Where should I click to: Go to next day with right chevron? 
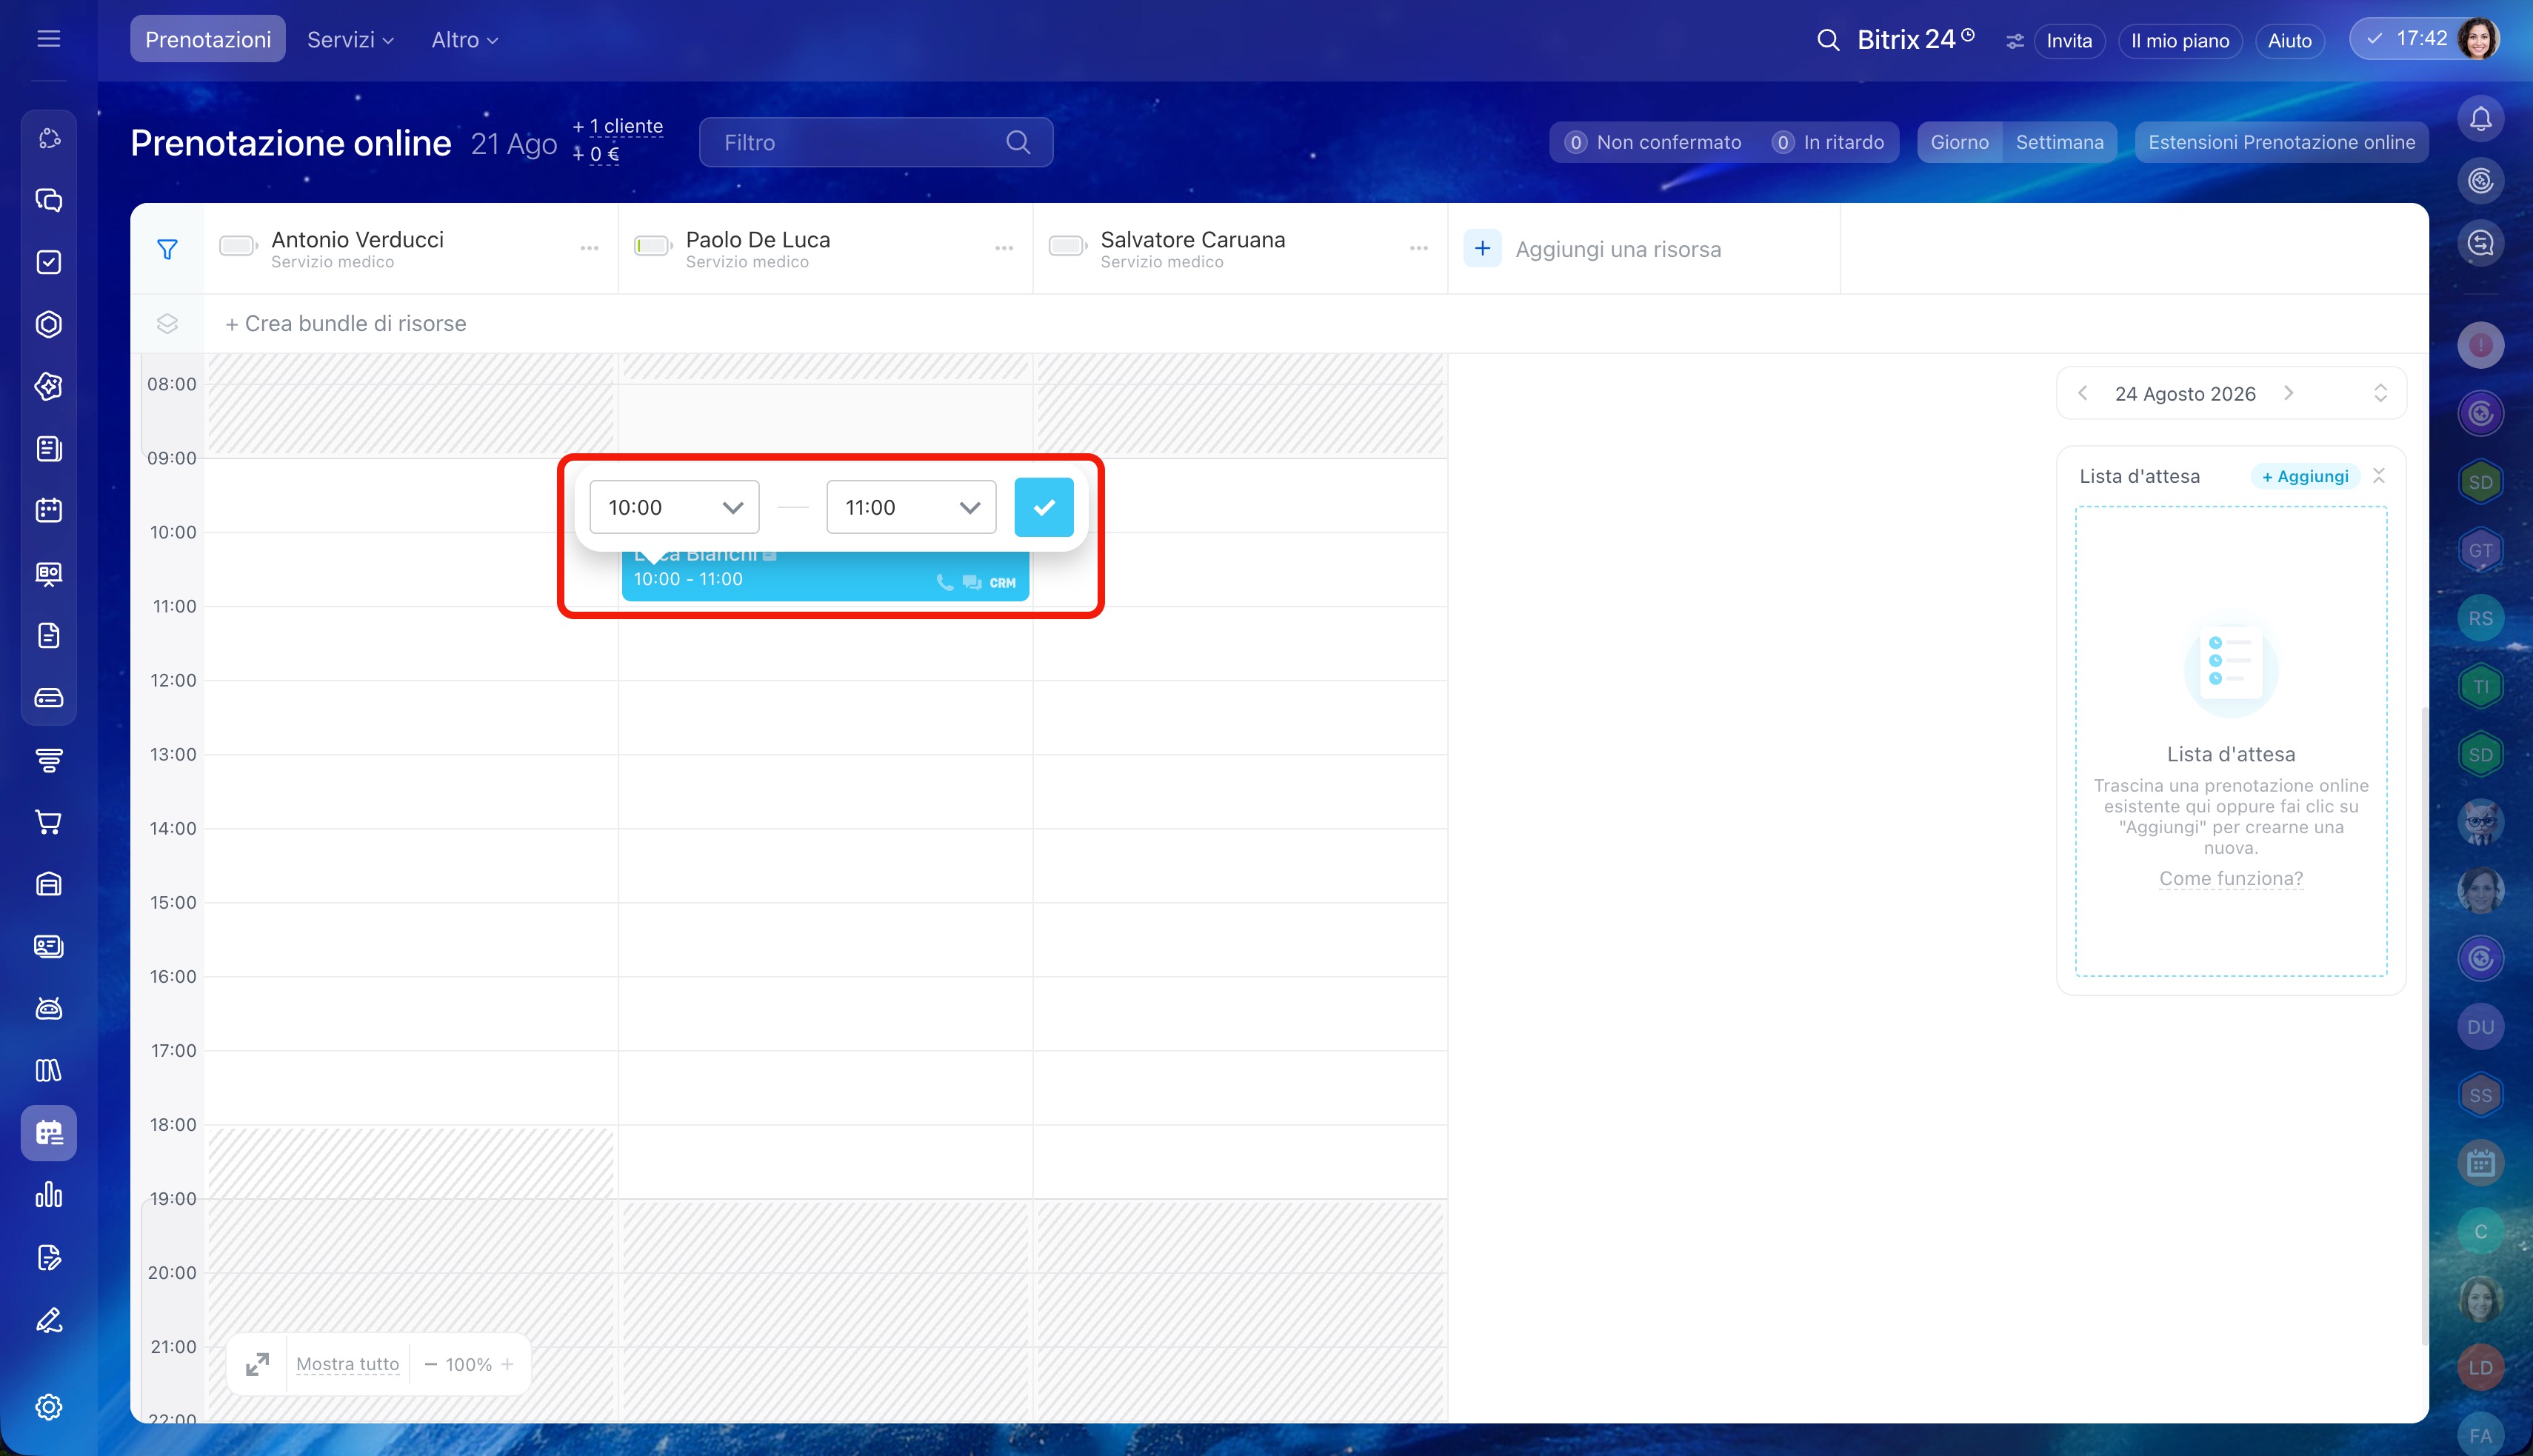coord(2288,393)
